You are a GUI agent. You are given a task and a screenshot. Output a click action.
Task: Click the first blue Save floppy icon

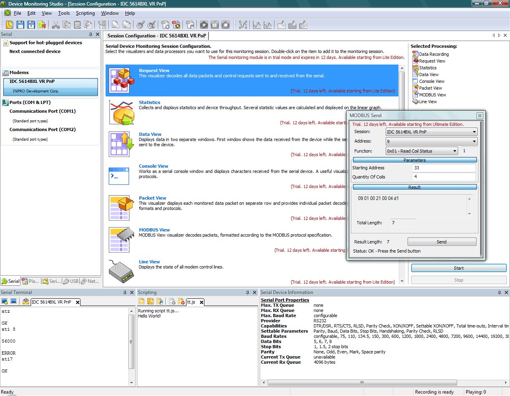point(20,25)
